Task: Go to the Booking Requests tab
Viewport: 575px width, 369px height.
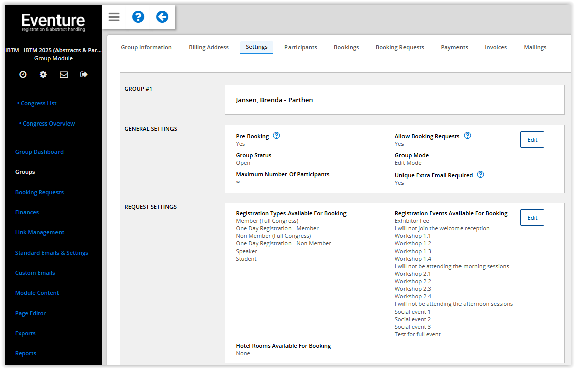Action: pyautogui.click(x=399, y=47)
